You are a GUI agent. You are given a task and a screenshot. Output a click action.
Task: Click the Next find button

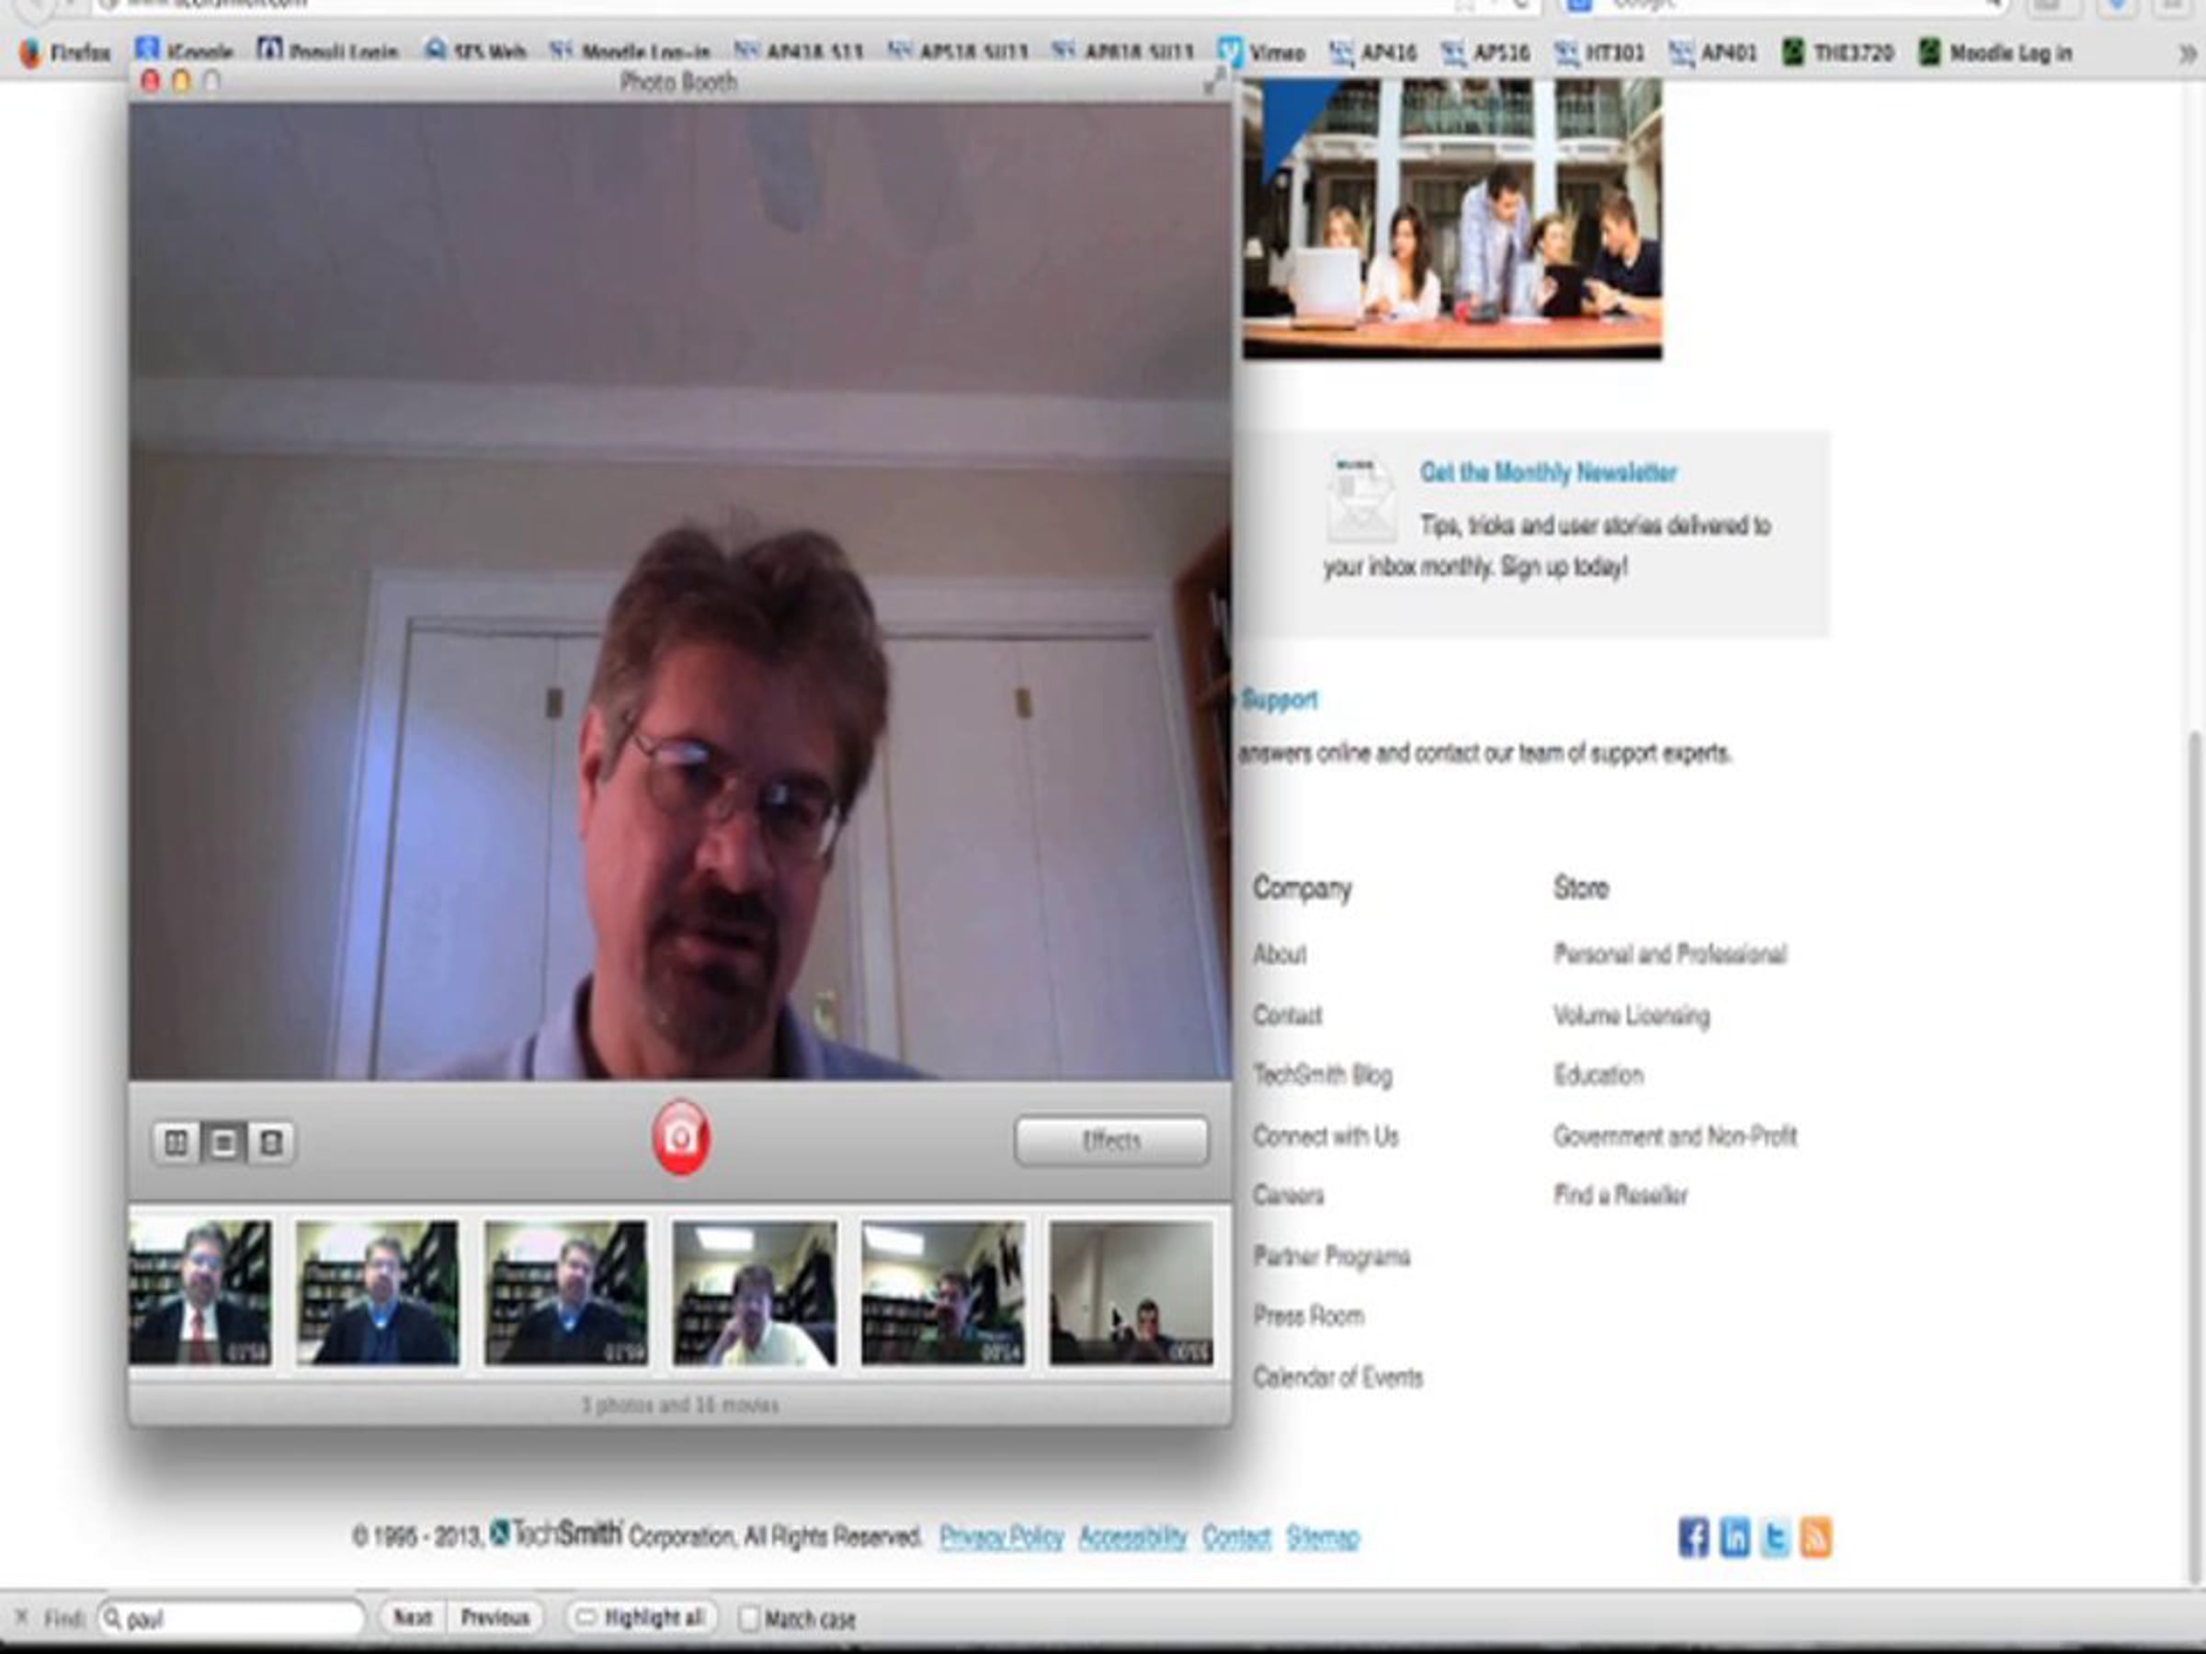pos(412,1617)
